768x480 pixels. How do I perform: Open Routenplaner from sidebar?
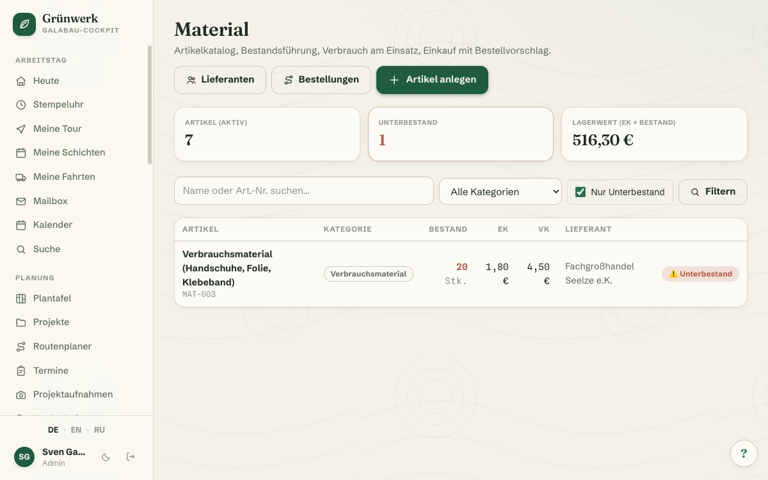[x=77, y=346]
